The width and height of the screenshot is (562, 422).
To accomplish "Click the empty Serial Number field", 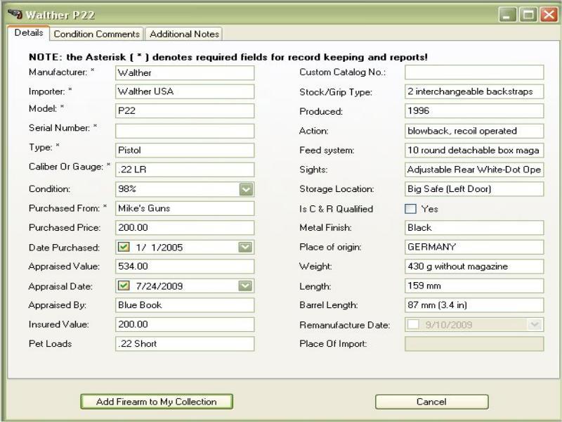I will (x=185, y=131).
